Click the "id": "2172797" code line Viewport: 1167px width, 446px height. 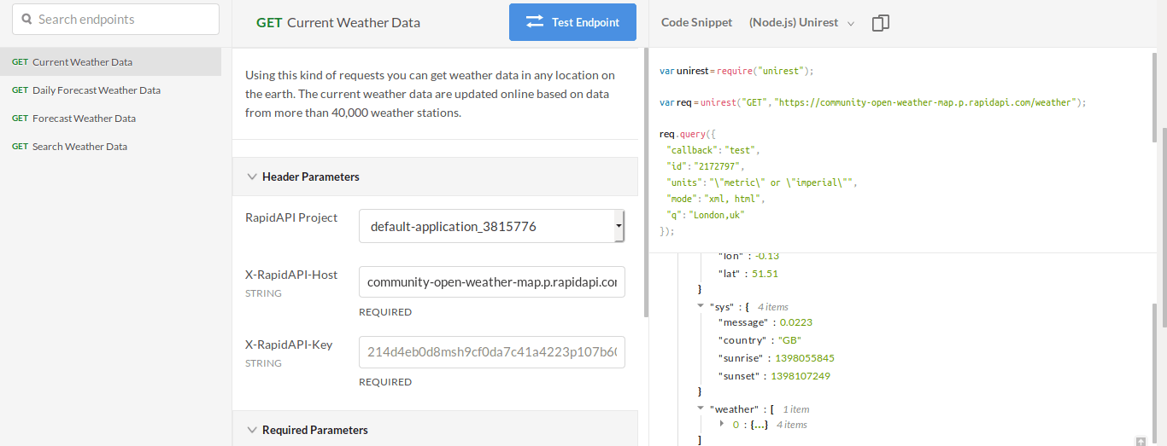pos(706,166)
